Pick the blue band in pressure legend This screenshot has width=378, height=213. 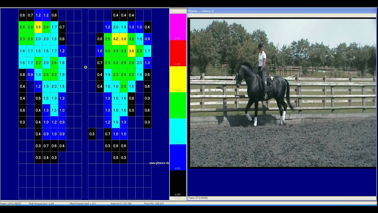[178, 157]
